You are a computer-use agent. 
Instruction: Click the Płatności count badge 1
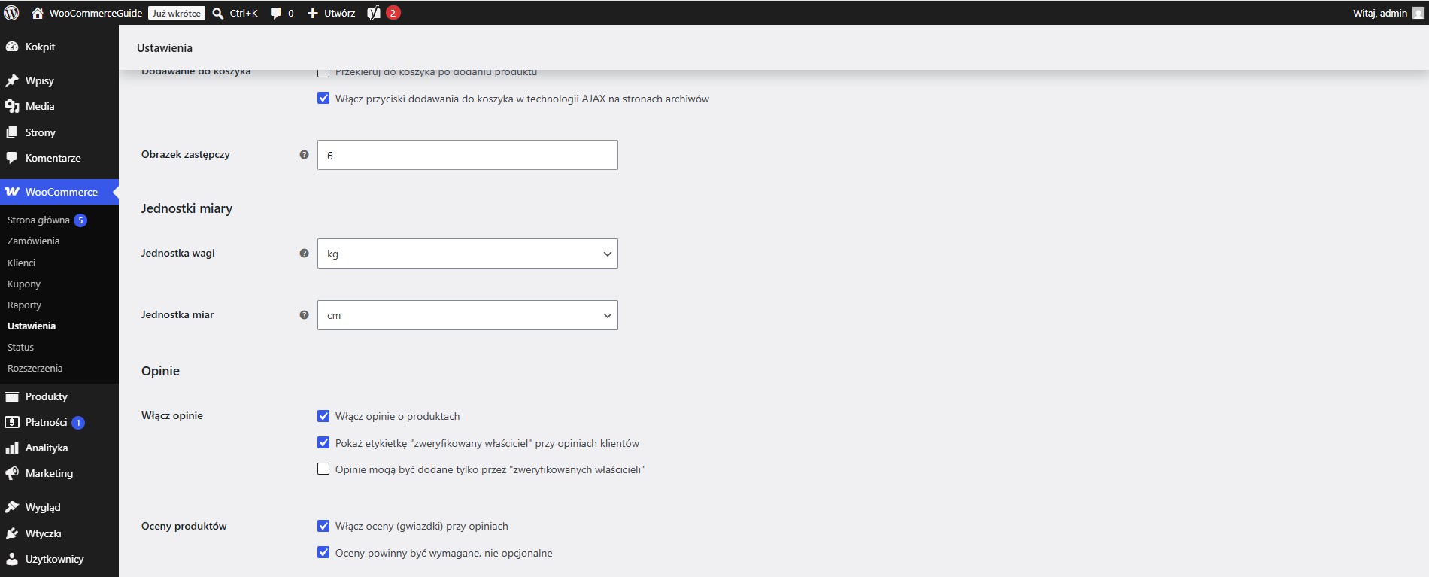[77, 423]
